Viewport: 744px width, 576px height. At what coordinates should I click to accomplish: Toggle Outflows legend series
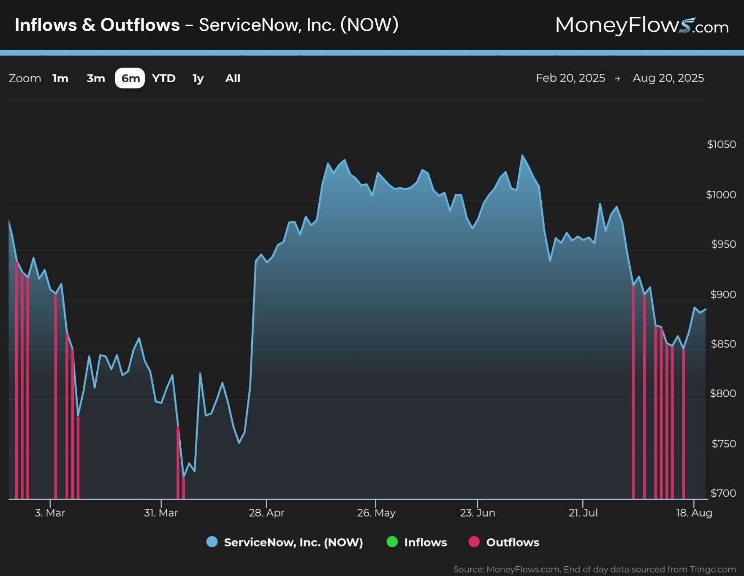click(x=504, y=542)
